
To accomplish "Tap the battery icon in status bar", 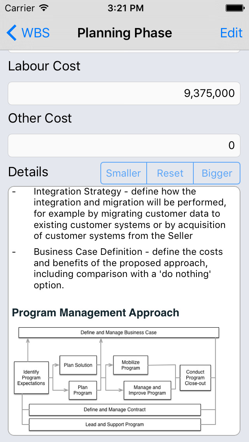I will click(234, 8).
